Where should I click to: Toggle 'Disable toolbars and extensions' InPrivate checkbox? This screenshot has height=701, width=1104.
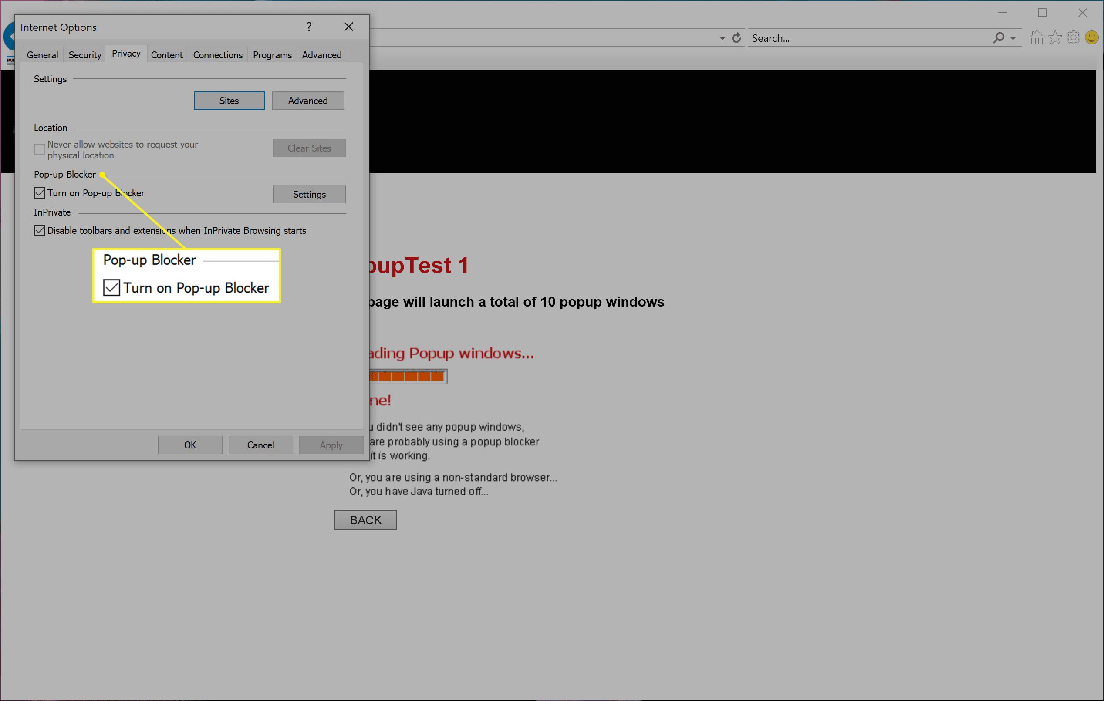(39, 231)
